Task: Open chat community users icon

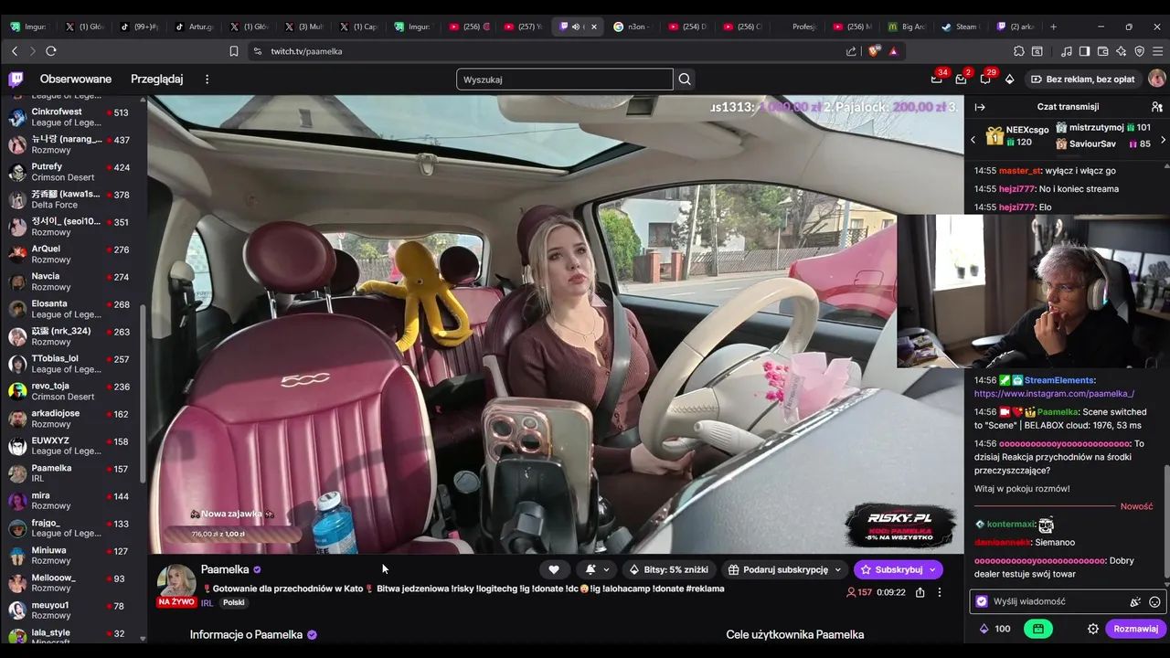Action: (1156, 107)
